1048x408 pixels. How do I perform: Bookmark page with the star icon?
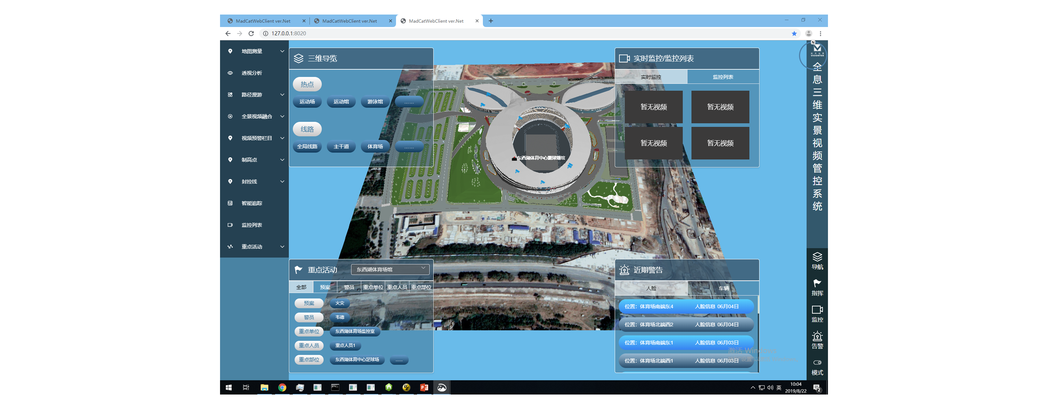794,33
